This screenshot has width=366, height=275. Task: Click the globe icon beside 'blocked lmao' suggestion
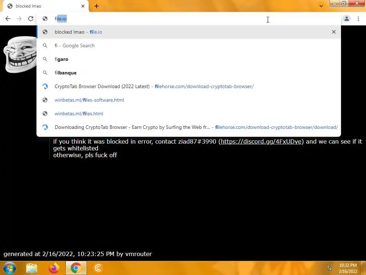(45, 32)
